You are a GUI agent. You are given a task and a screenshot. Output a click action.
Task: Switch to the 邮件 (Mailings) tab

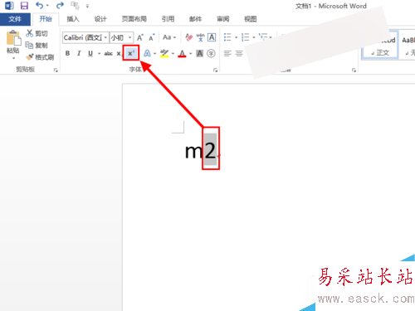click(195, 19)
